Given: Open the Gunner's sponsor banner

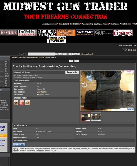Looking at the screenshot, I should (123, 33).
